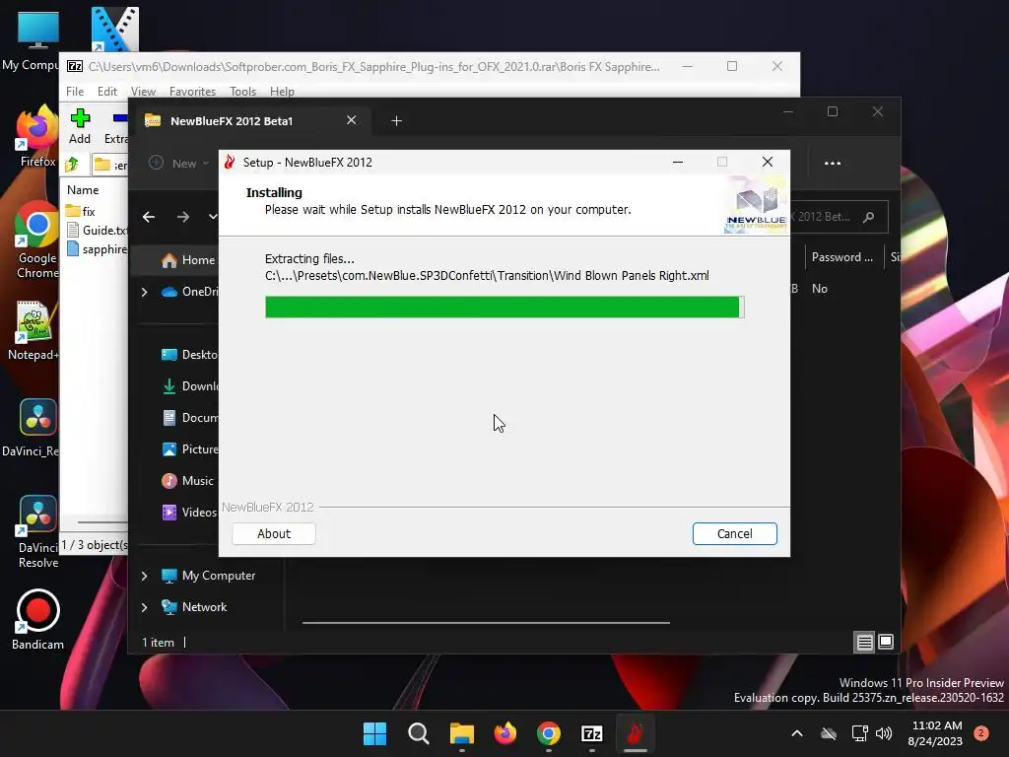Open Google Chrome desktop shortcut
The height and width of the screenshot is (757, 1009).
tap(36, 240)
